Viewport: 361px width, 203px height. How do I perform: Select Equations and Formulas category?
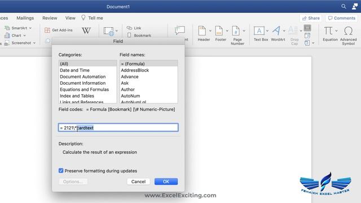tap(88, 90)
